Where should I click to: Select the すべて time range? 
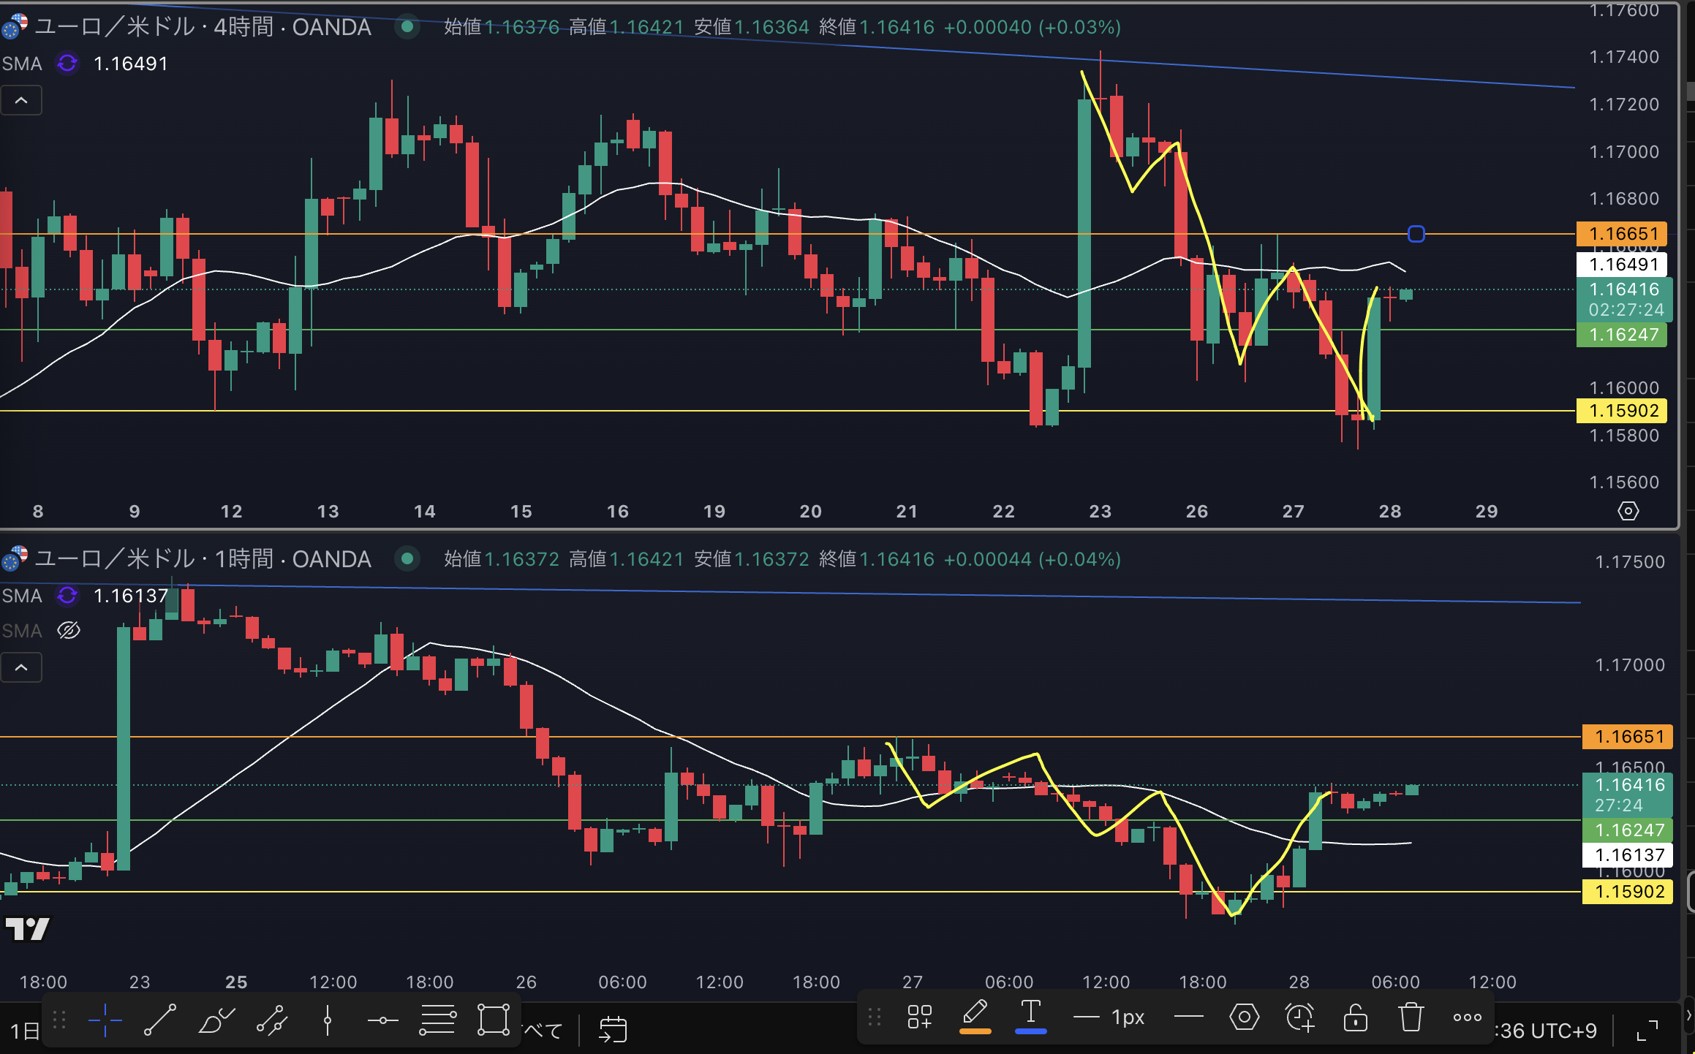(x=543, y=1031)
